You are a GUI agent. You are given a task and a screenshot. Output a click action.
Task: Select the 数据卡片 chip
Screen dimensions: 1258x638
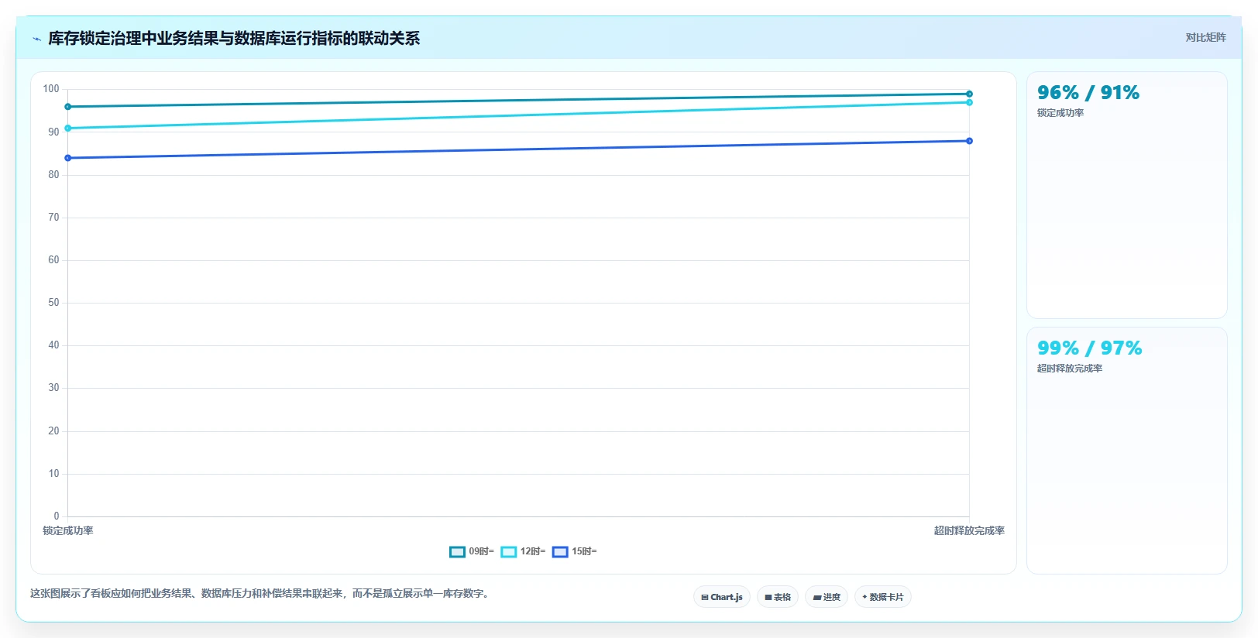point(883,597)
